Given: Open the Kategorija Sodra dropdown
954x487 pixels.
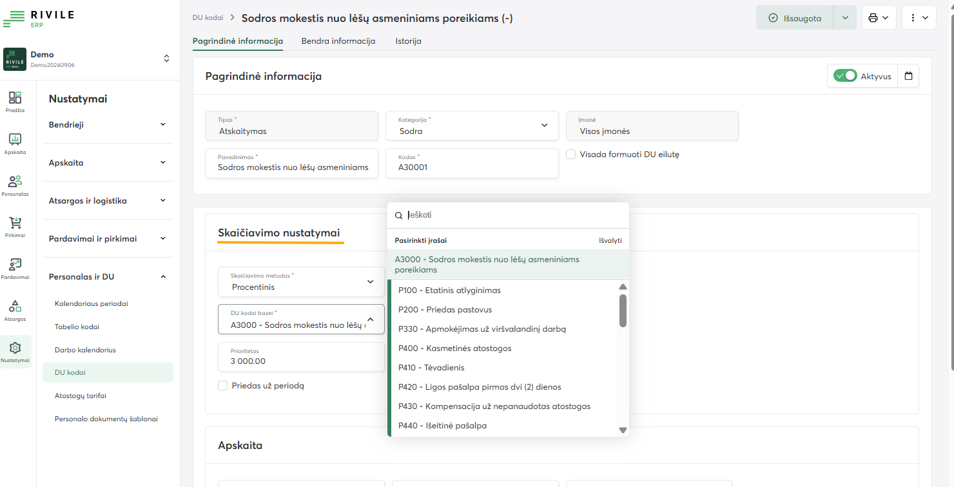Looking at the screenshot, I should (x=472, y=126).
